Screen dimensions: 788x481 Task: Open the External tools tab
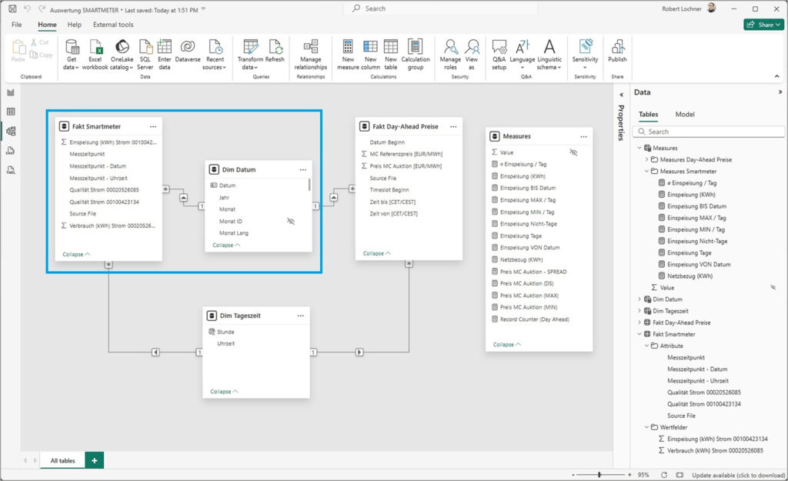pyautogui.click(x=113, y=24)
